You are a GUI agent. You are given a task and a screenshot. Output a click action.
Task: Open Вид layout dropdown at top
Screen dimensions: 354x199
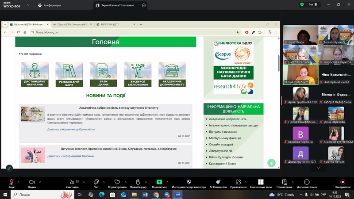(x=312, y=4)
